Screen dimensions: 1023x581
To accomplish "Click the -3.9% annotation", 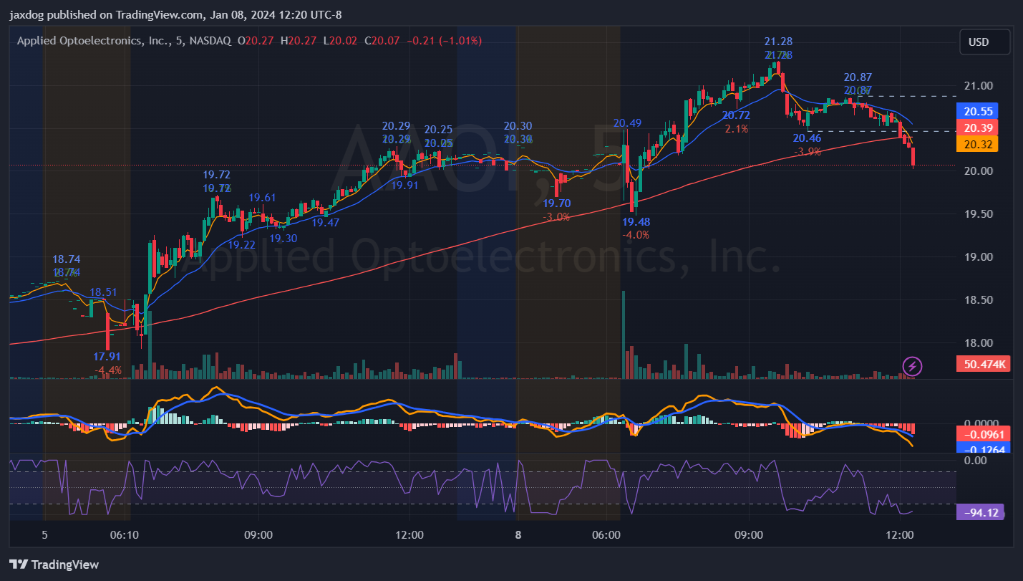I will 808,152.
